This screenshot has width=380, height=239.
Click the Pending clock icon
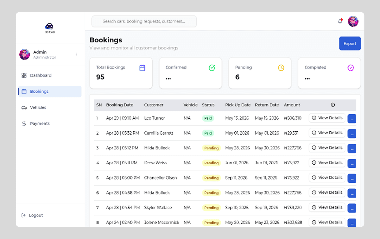281,68
